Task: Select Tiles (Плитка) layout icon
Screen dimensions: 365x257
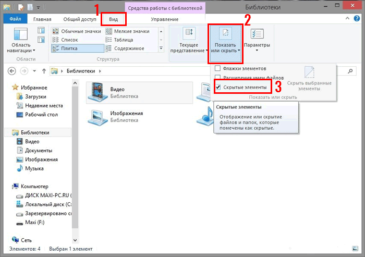Action: 56,48
